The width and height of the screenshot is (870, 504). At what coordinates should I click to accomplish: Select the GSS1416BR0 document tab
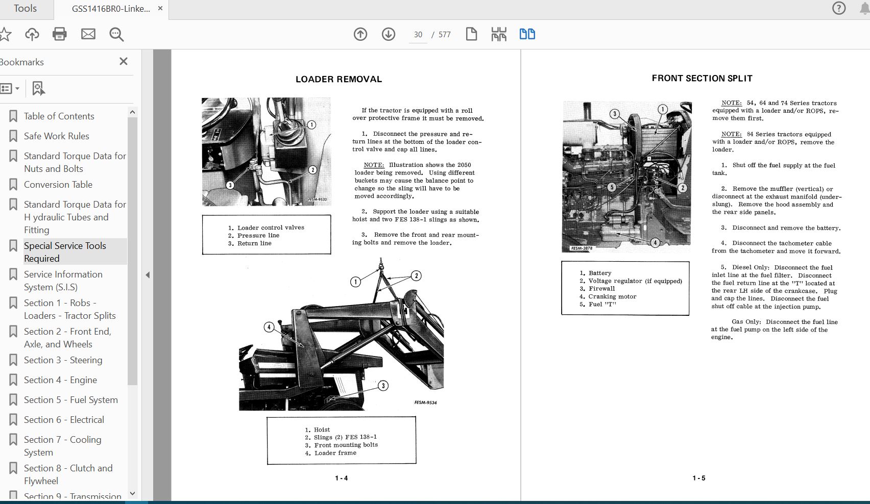tap(111, 9)
